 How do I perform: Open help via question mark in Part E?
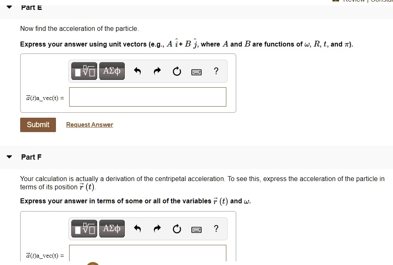pos(216,71)
